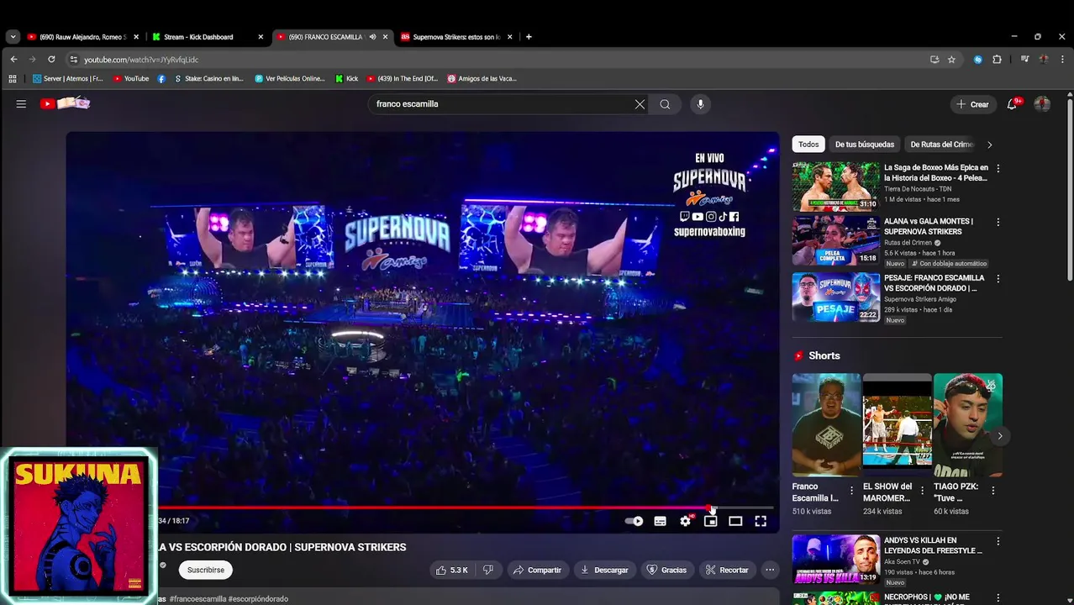Clear the search box with the X
Image resolution: width=1074 pixels, height=605 pixels.
click(640, 104)
